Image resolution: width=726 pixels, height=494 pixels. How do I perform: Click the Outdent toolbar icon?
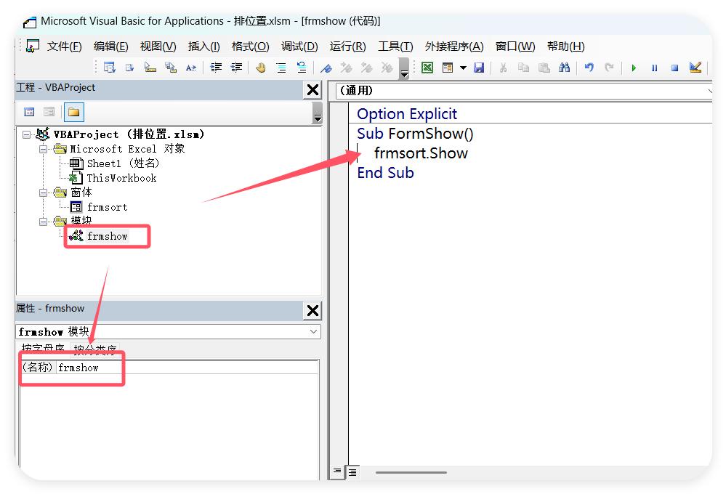[236, 68]
